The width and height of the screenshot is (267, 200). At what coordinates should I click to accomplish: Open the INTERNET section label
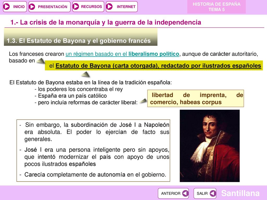pos(126,7)
